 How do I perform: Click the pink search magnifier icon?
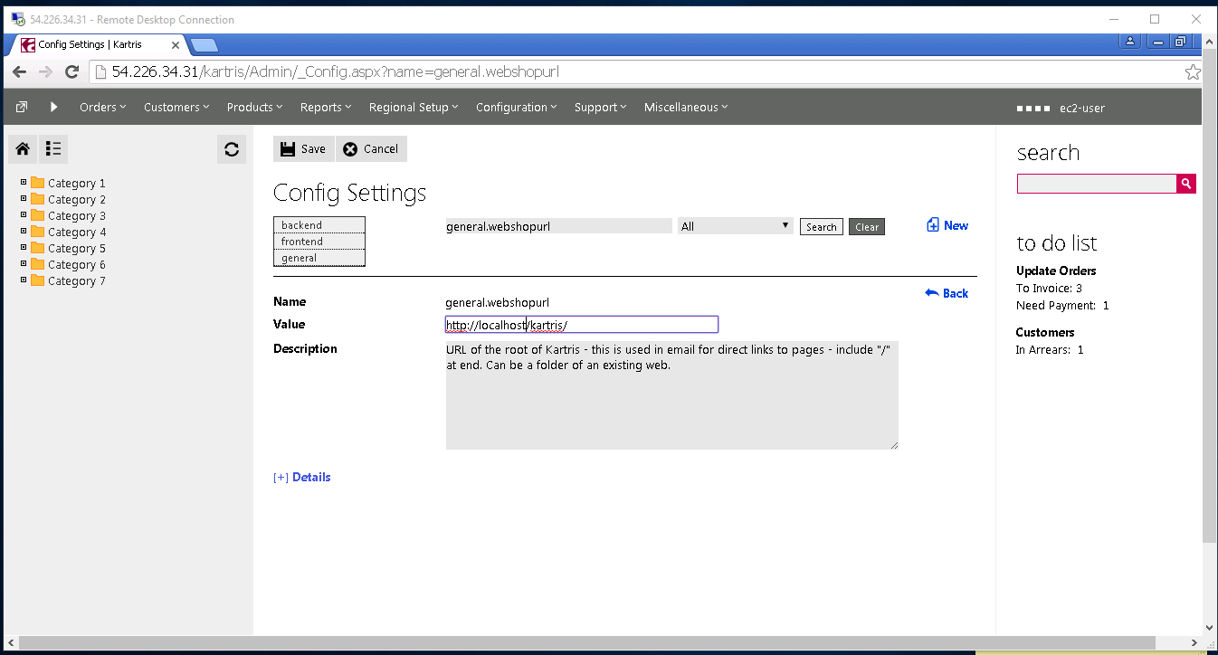tap(1185, 183)
